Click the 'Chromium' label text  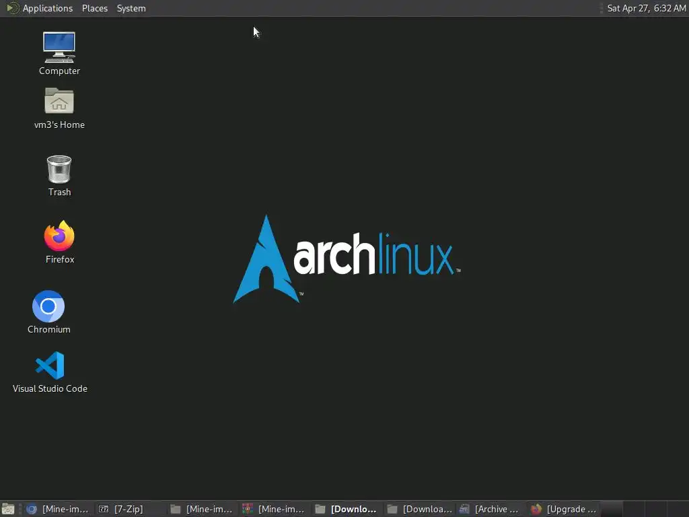[x=48, y=329]
